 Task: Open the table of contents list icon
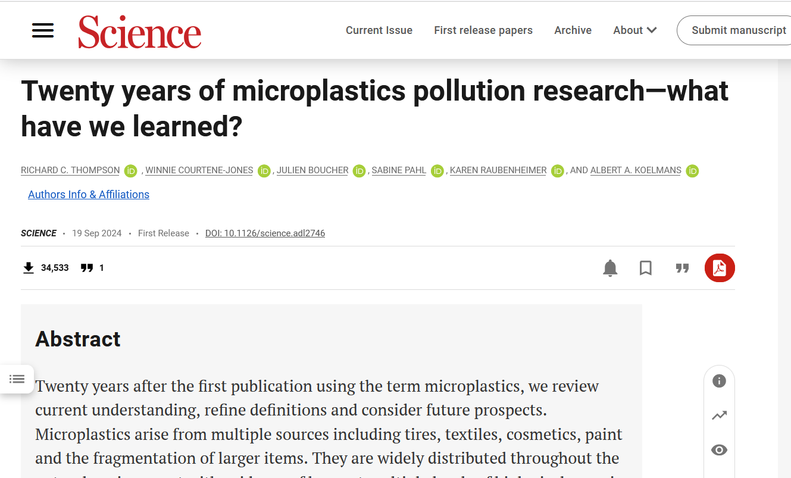coord(17,379)
